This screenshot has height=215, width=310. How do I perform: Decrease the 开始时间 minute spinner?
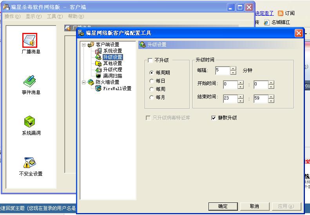(271, 87)
